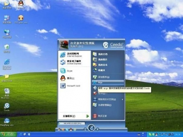
Task: Click the second penguin icon in Ceedo bar
Action: (x=71, y=129)
